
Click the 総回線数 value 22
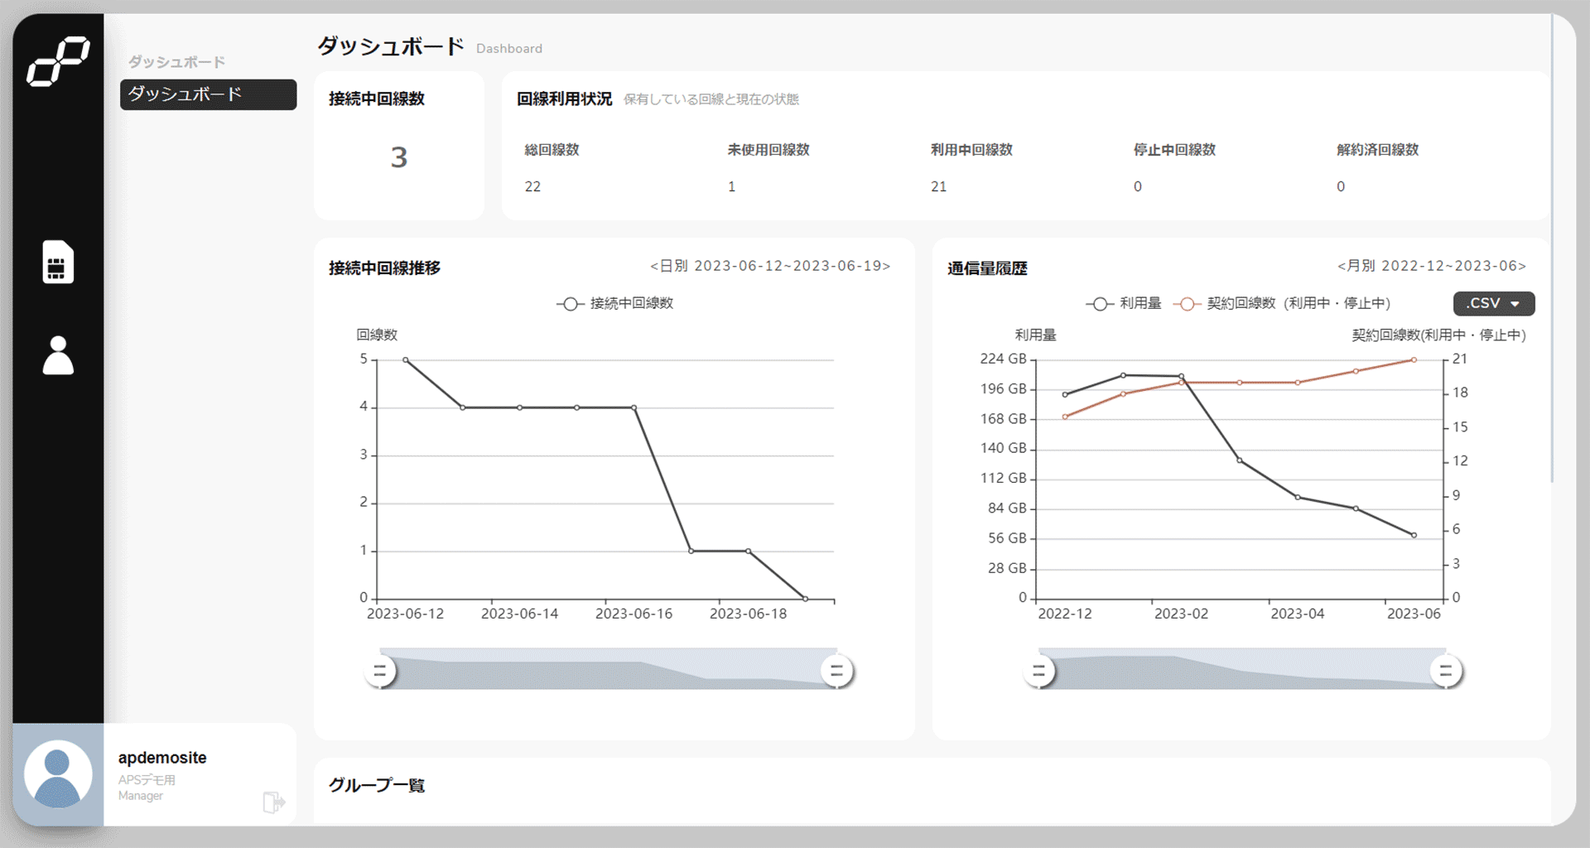click(532, 186)
